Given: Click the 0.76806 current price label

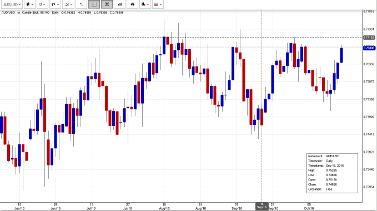Looking at the screenshot, I should tap(369, 48).
